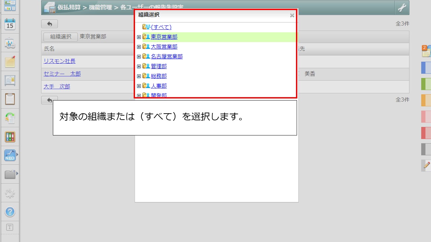Viewport: 431px width, 242px height.
Task: Open the colored binders icon
Action: click(10, 137)
